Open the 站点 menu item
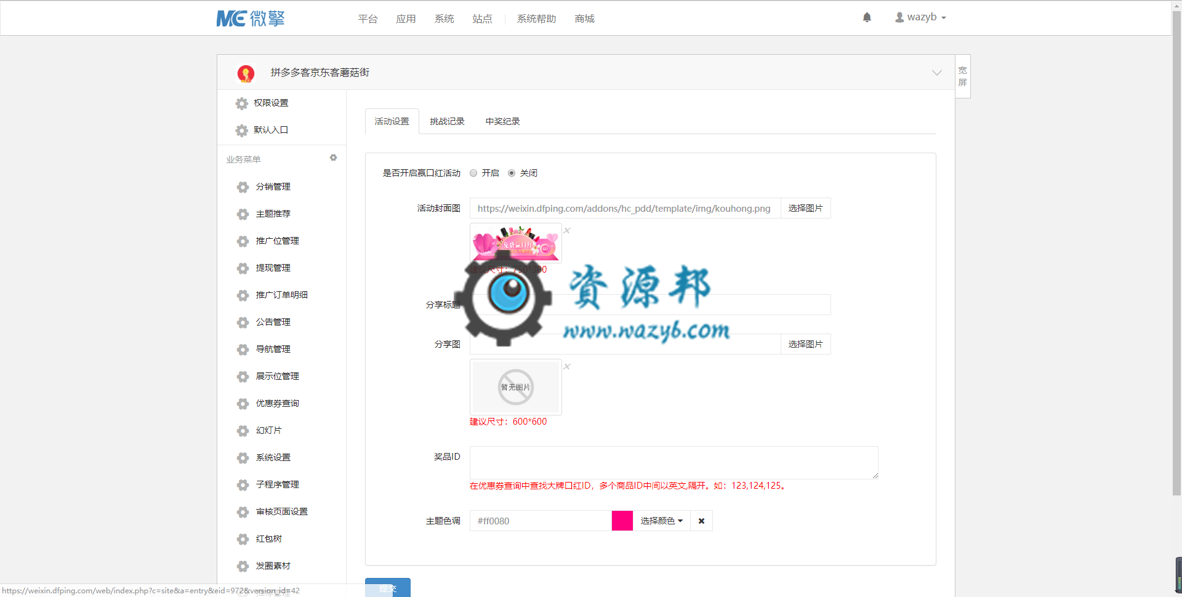The height and width of the screenshot is (597, 1182). coord(482,19)
